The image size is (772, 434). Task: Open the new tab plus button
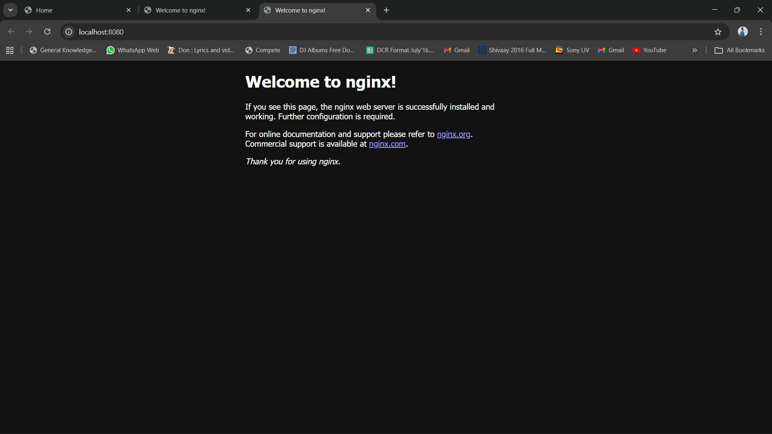(386, 10)
